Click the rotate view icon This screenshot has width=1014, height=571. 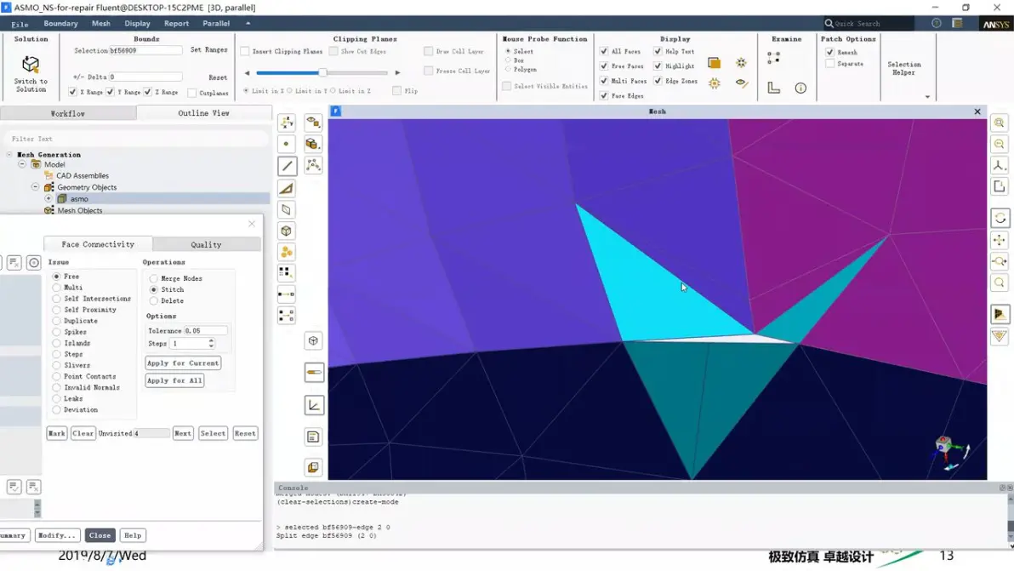point(1000,218)
